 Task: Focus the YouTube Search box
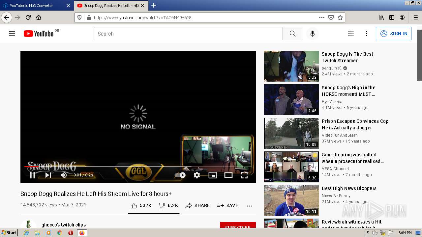point(188,34)
